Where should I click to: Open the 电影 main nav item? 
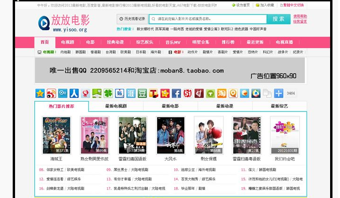[90, 42]
